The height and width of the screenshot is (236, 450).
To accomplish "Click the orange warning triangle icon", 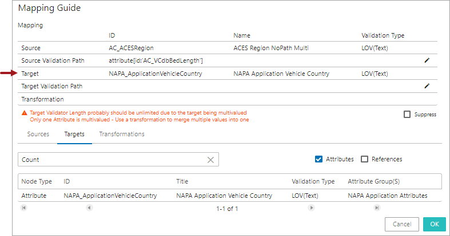I will (x=24, y=113).
